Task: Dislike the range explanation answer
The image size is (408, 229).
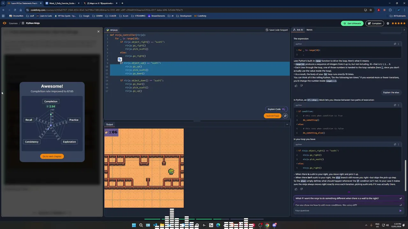Action: tap(301, 86)
